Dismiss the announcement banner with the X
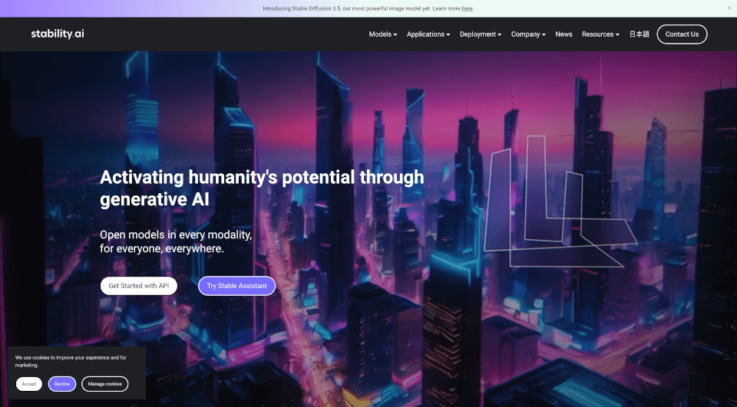 tap(729, 8)
